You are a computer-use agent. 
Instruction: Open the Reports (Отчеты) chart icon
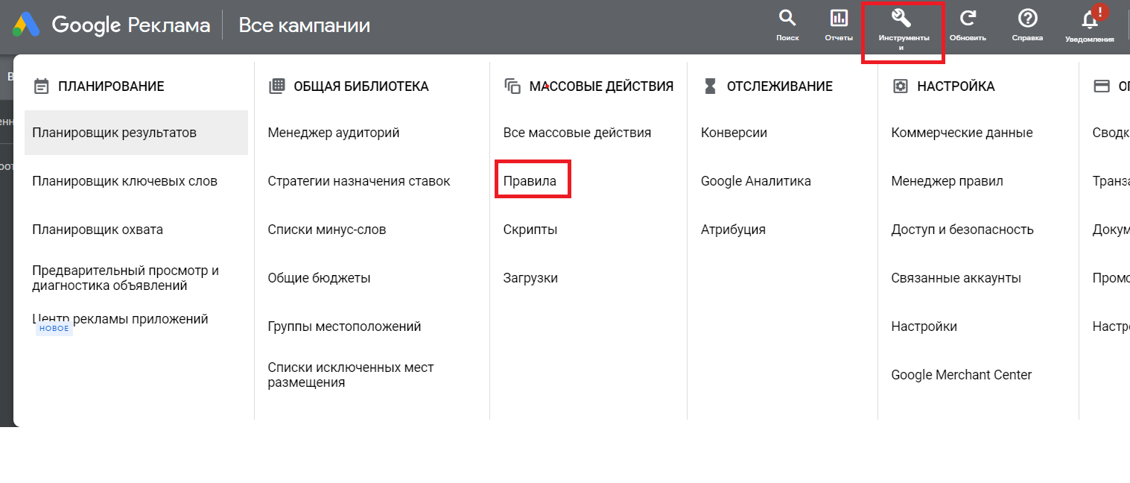tap(839, 18)
